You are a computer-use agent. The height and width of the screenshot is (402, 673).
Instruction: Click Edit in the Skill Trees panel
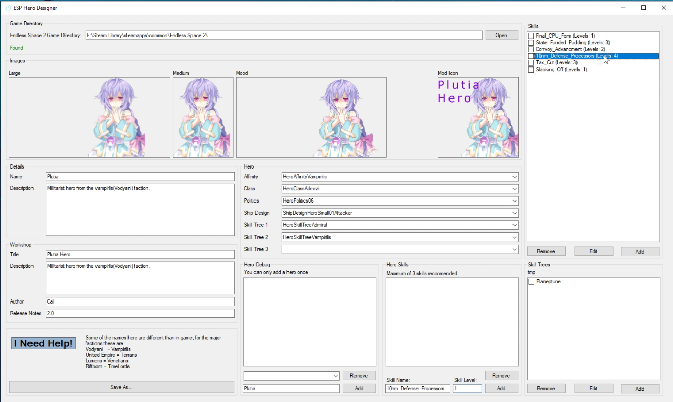(x=594, y=389)
